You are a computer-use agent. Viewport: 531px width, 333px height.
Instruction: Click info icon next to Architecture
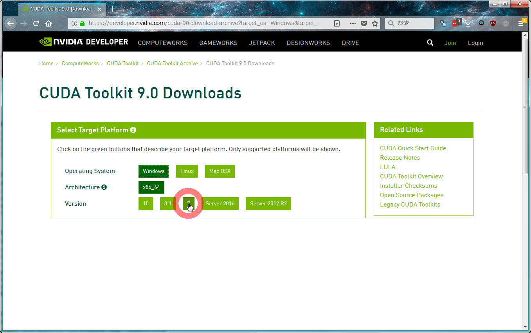pyautogui.click(x=104, y=187)
